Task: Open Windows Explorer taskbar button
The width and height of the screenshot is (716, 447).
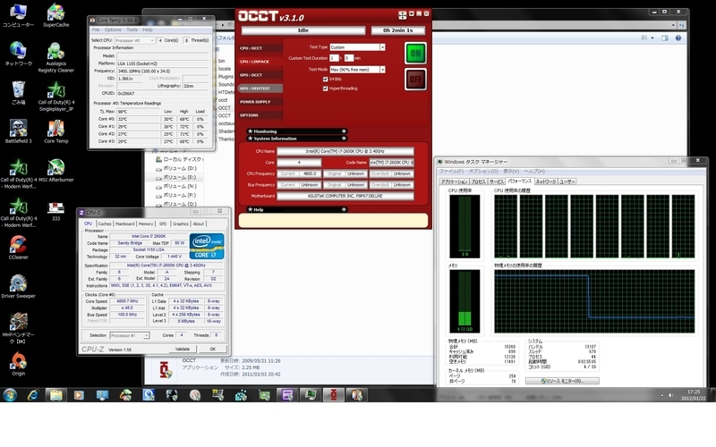Action: click(55, 394)
